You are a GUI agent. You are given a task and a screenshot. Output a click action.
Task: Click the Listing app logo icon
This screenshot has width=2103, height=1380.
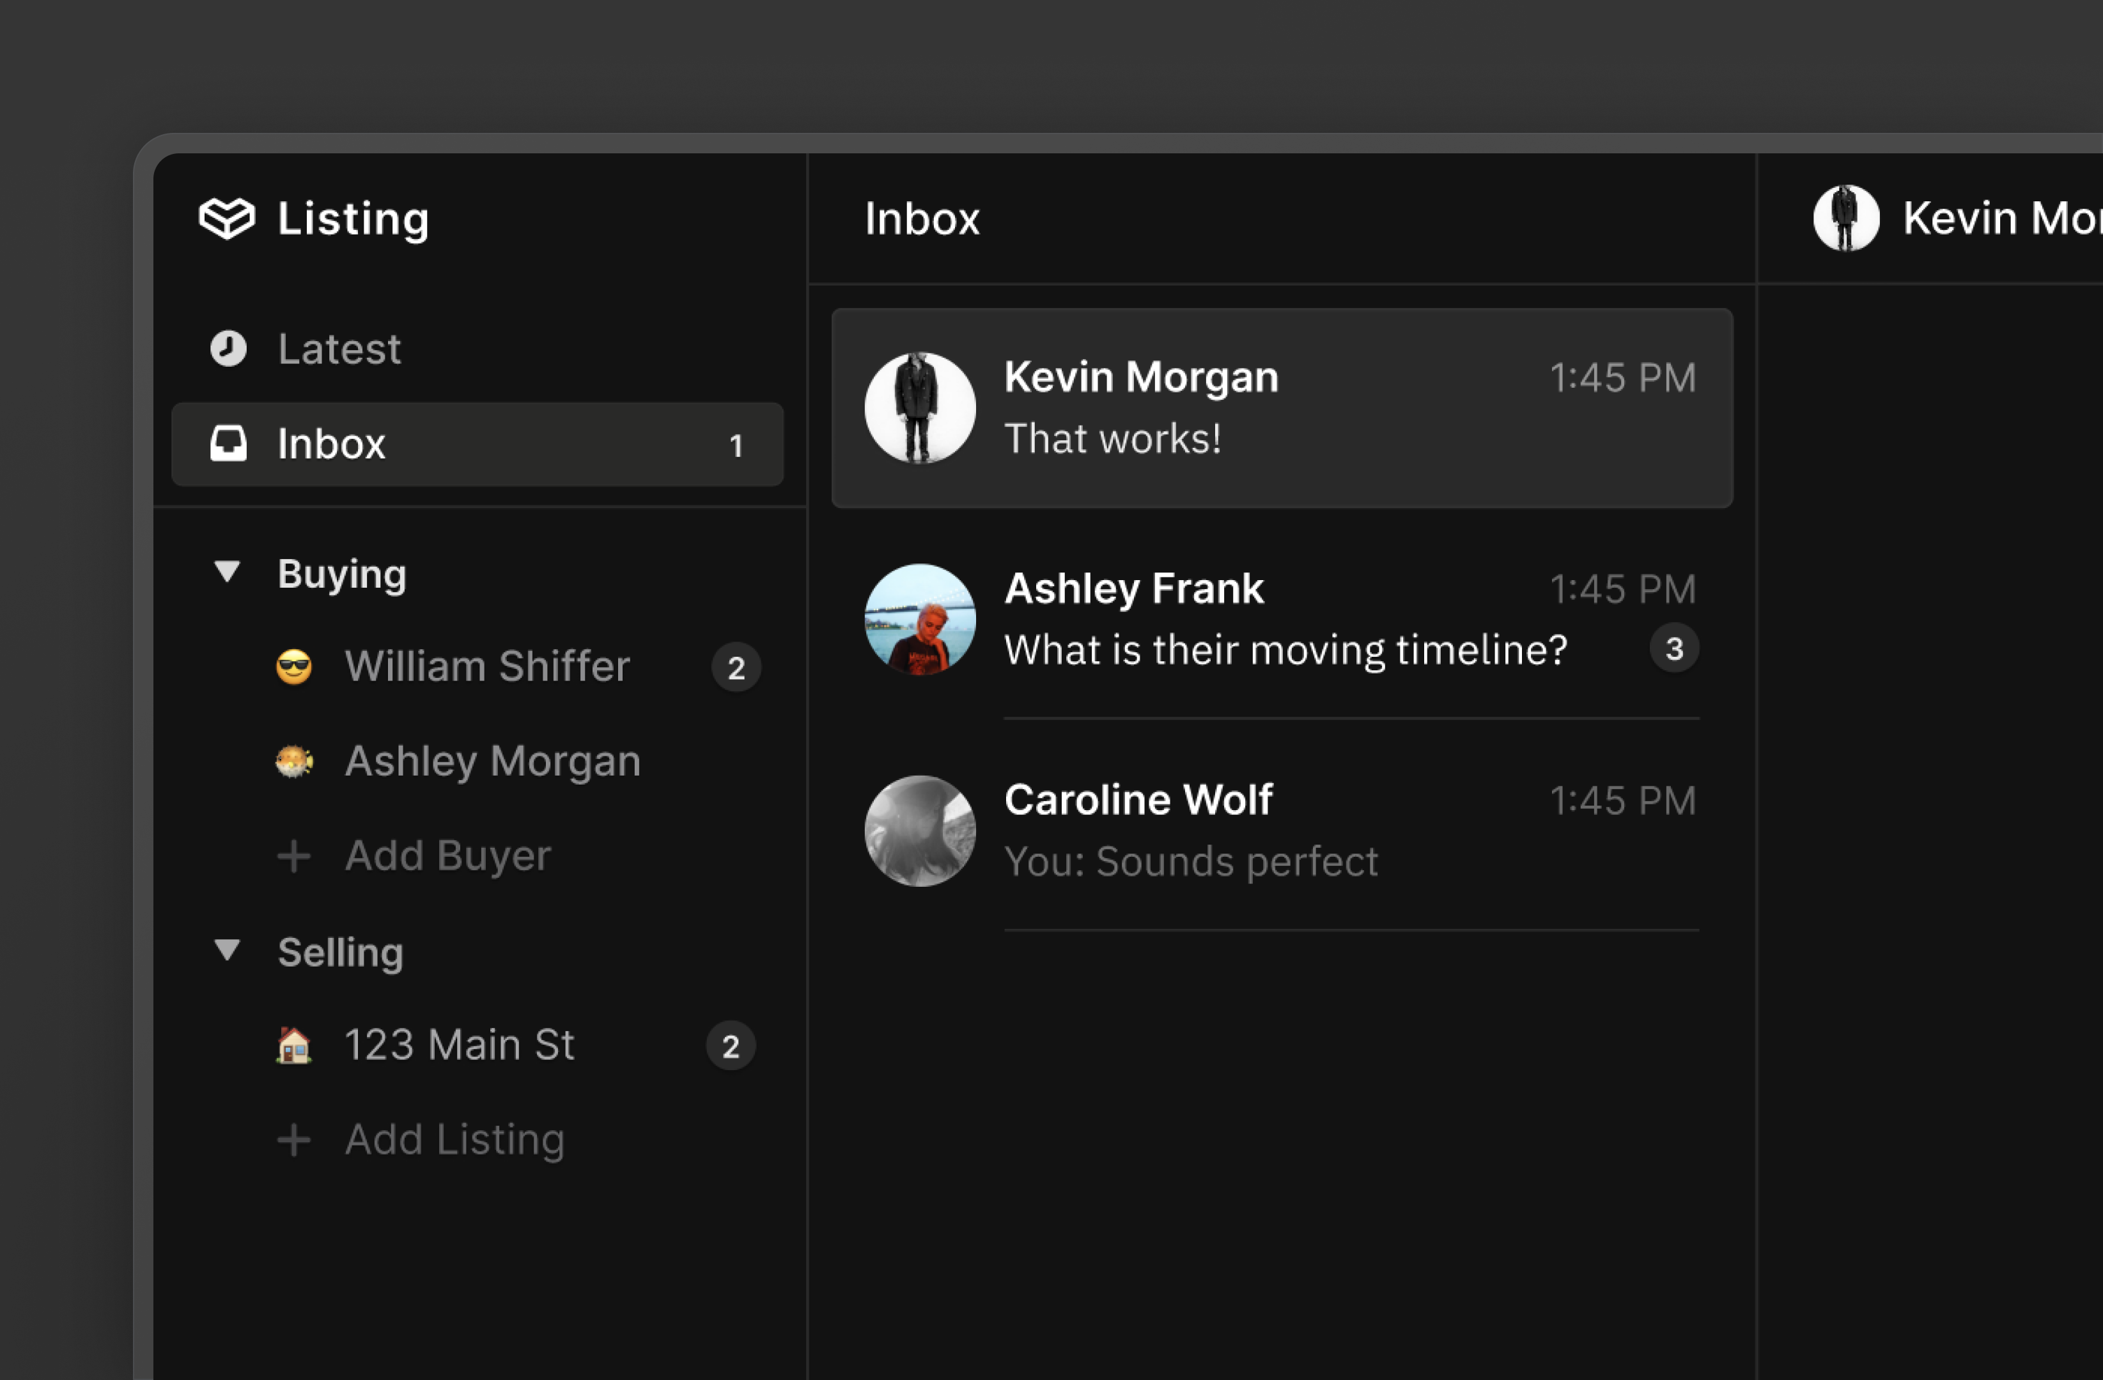pos(227,218)
